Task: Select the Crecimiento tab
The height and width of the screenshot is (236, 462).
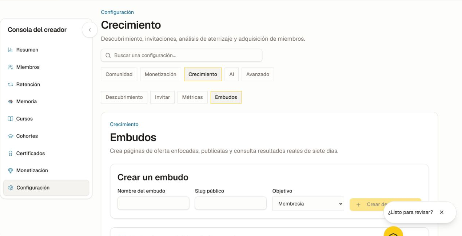Action: pyautogui.click(x=203, y=74)
